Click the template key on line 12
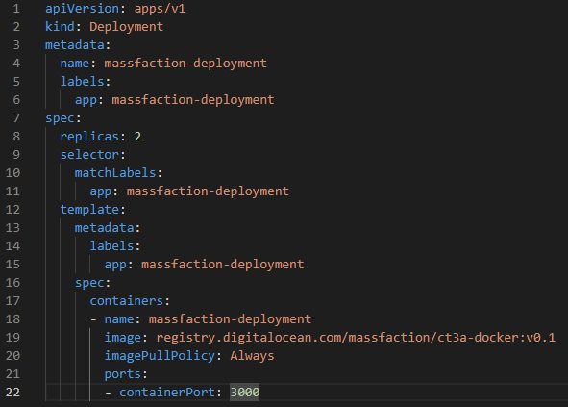 pyautogui.click(x=89, y=210)
